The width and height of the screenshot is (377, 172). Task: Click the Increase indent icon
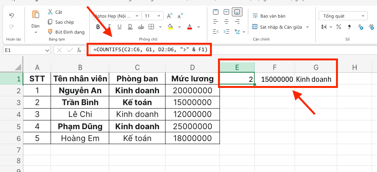[x=226, y=31]
